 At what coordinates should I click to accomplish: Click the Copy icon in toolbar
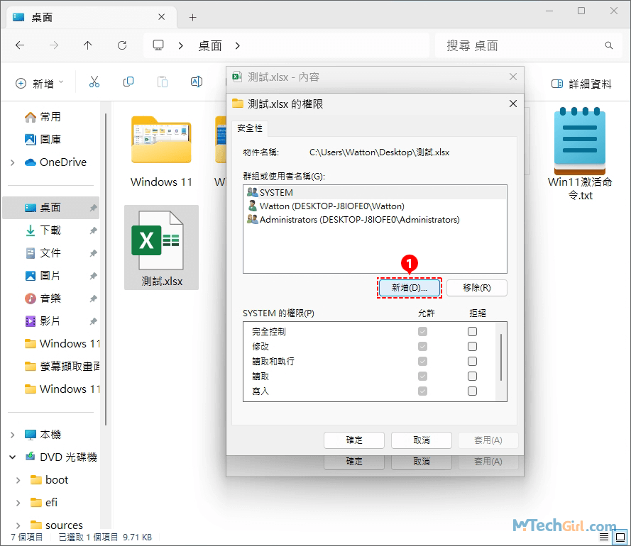(128, 83)
